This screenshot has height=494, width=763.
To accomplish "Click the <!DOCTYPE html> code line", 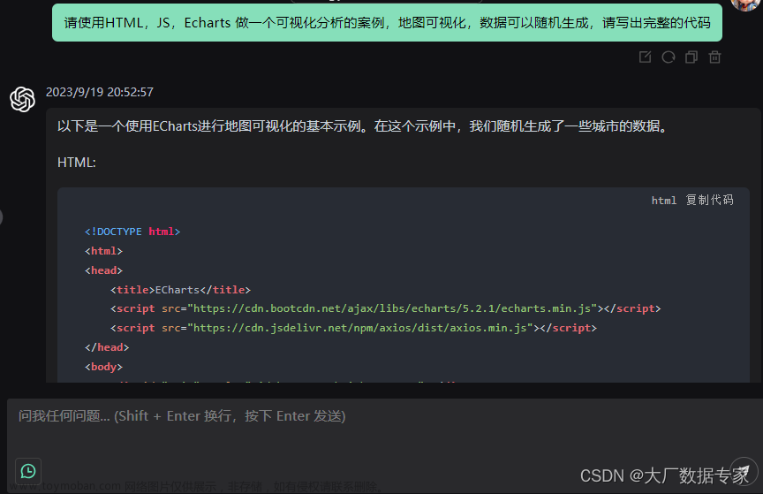I will click(x=132, y=232).
